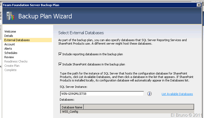Click the Database Name column header
This screenshot has width=204, height=118.
coord(72,107)
